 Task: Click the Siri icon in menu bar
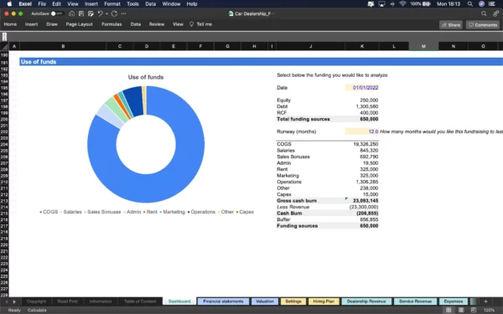[481, 4]
